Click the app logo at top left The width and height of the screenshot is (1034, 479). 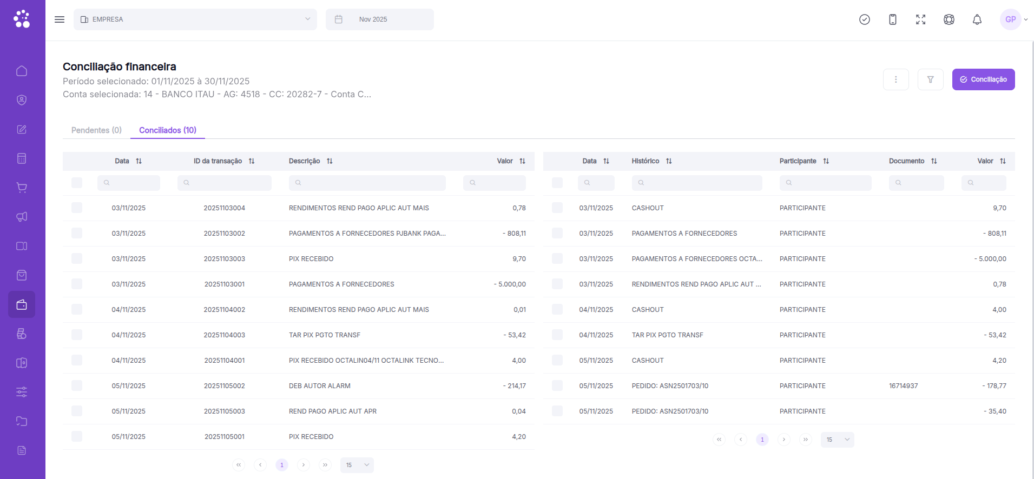tap(22, 19)
